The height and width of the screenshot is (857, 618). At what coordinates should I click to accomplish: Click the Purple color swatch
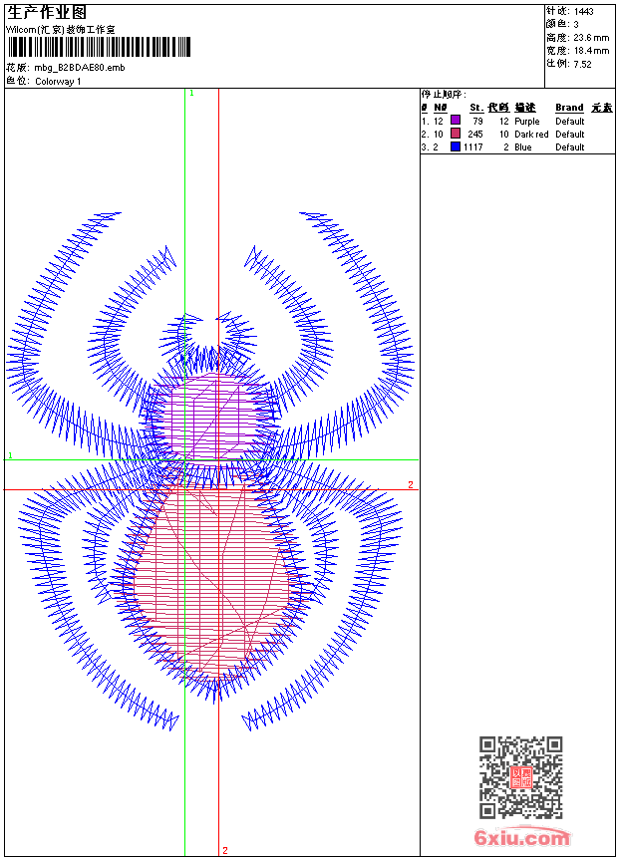(455, 121)
